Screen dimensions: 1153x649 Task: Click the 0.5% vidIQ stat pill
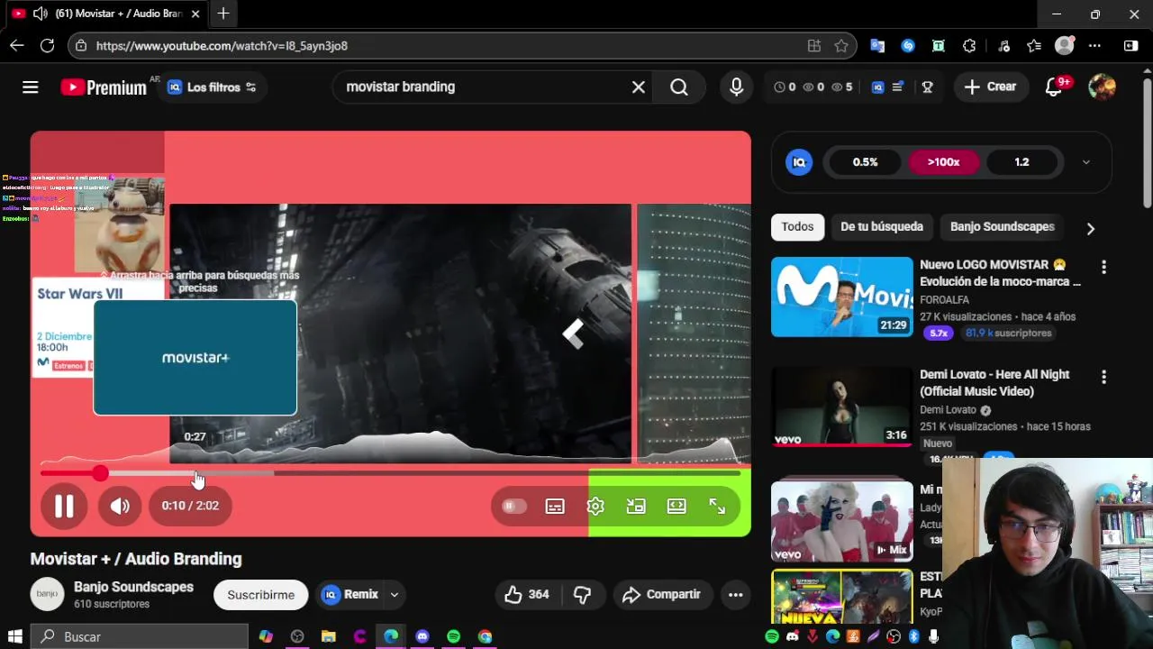coord(866,162)
